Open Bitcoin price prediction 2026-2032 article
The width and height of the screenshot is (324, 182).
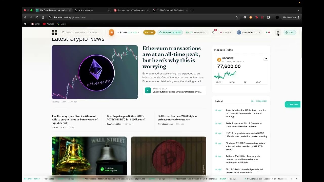(126, 118)
